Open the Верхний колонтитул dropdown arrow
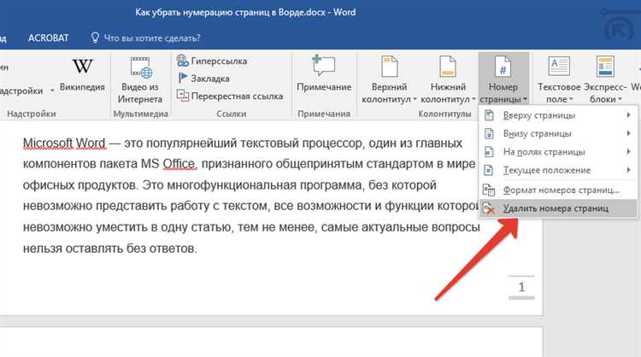The width and height of the screenshot is (641, 357). (415, 99)
